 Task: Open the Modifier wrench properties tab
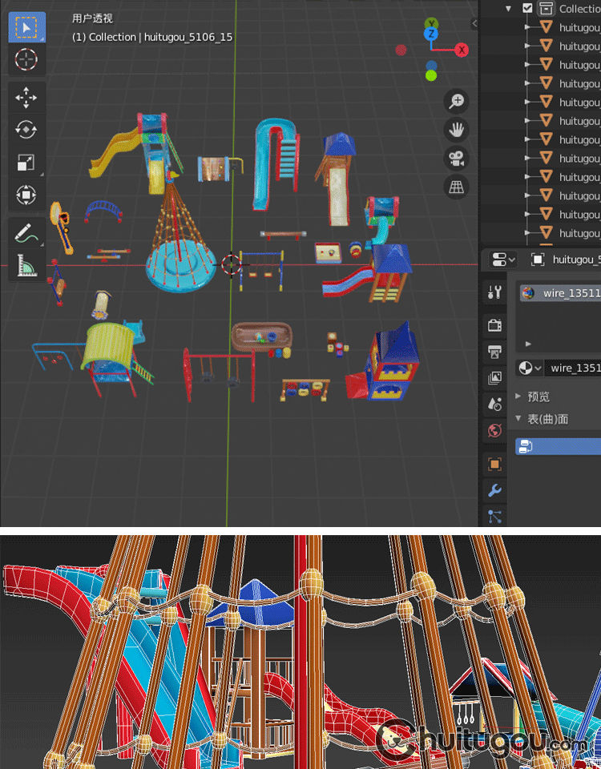[x=494, y=490]
